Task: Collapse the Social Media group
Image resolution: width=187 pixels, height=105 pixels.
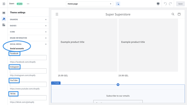Action: [x=28, y=44]
